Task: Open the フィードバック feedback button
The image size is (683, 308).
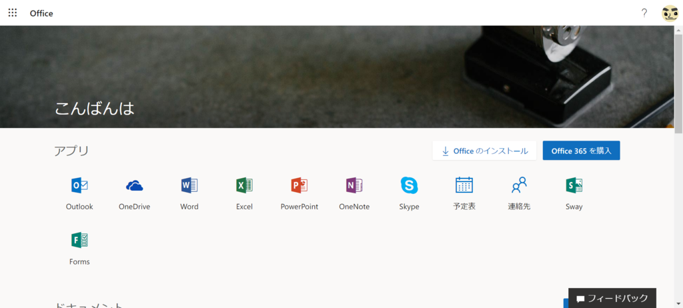Action: [x=612, y=299]
